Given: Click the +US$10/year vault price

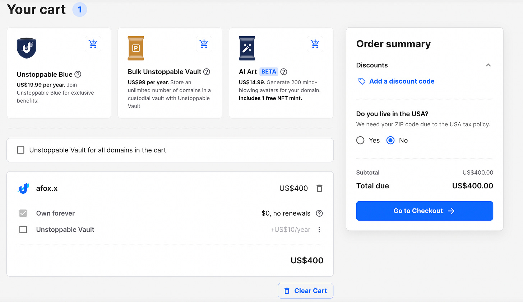Looking at the screenshot, I should click(290, 230).
